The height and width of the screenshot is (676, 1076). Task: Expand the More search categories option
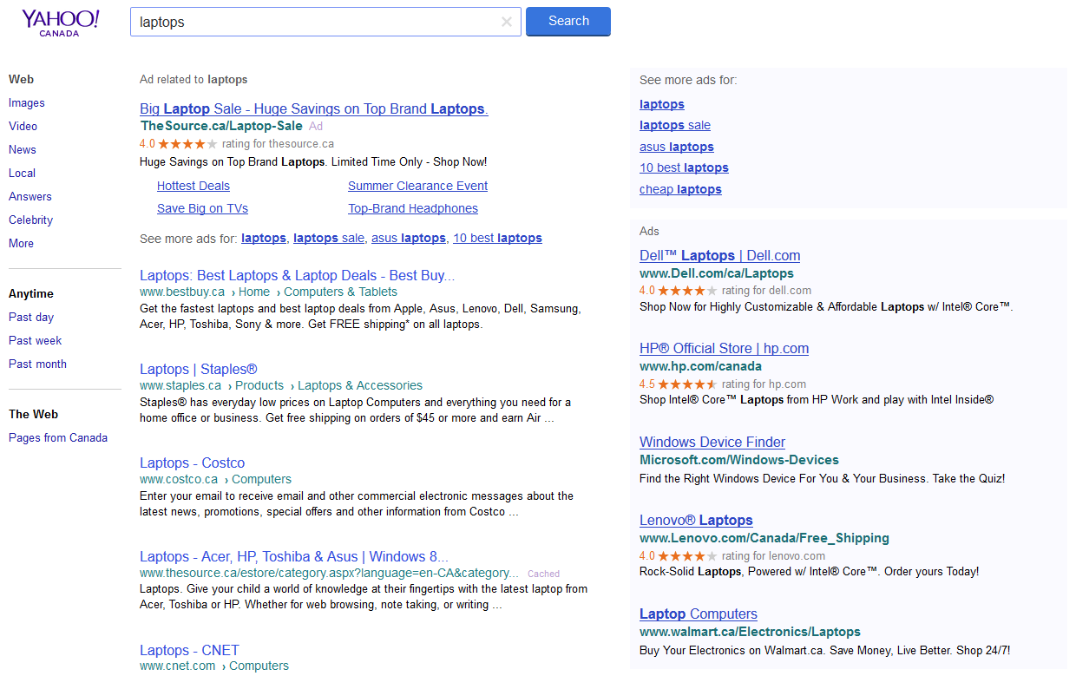[21, 244]
